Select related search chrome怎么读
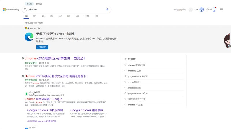231x129 pixels. (134, 71)
